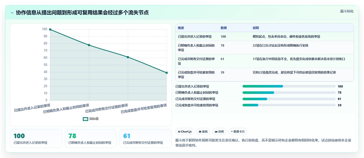
Task: Click progress label 已完成复盘并可检索复用的事项
Action: click(x=197, y=105)
